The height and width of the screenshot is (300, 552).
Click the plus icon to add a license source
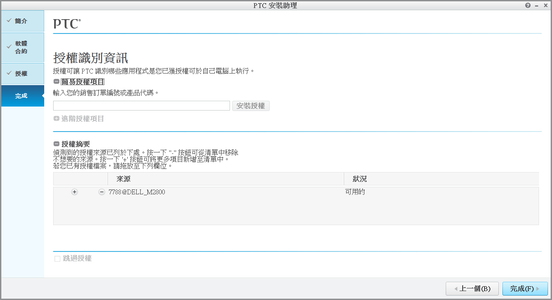pos(74,192)
